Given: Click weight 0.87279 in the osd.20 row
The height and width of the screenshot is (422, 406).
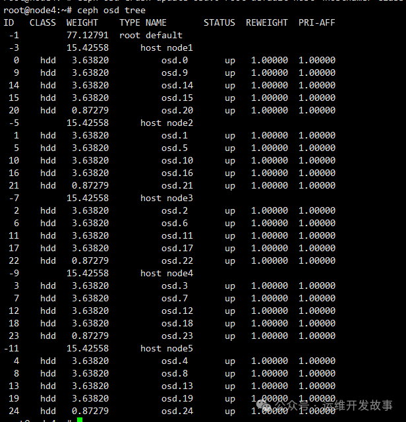Looking at the screenshot, I should pyautogui.click(x=90, y=110).
